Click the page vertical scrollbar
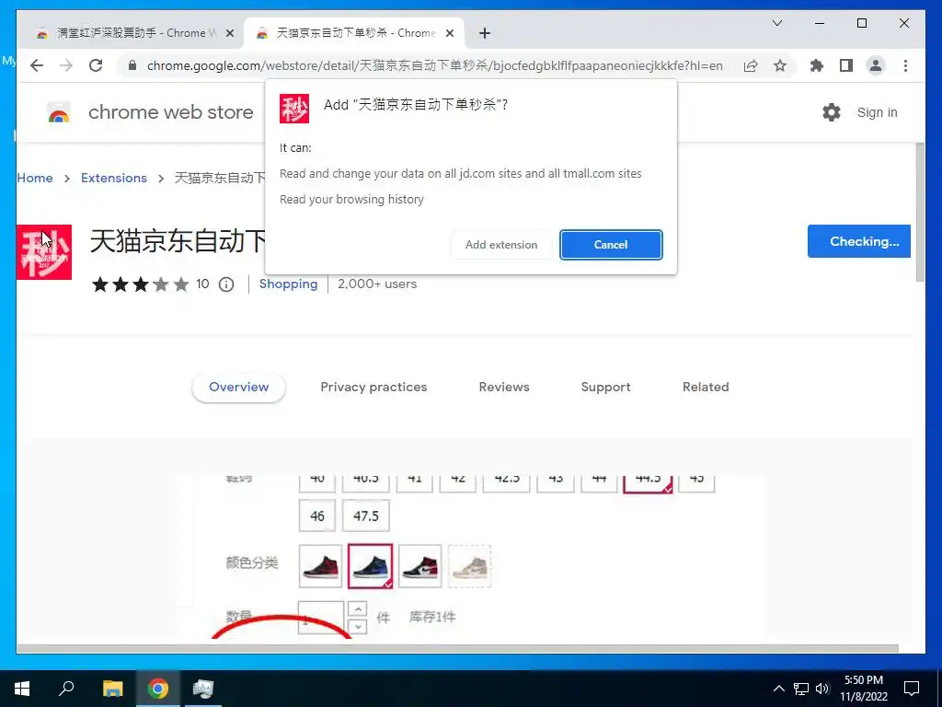 (920, 213)
